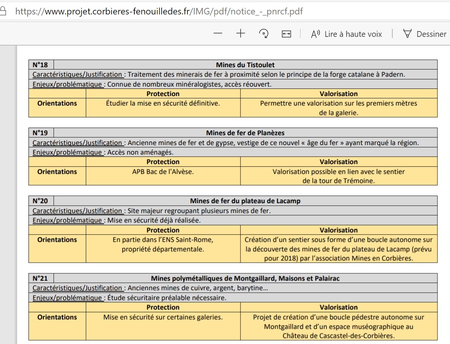450x344 pixels.
Task: Start reading aloud via Lire à haute voix
Action: coord(353,34)
